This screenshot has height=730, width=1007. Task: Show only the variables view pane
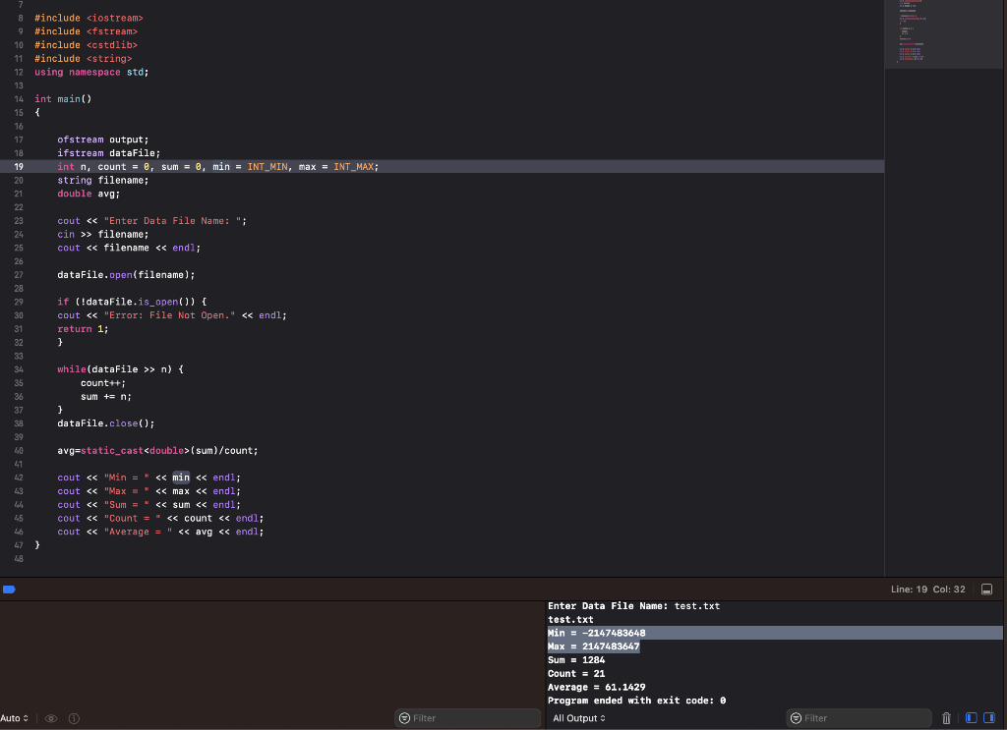(970, 718)
